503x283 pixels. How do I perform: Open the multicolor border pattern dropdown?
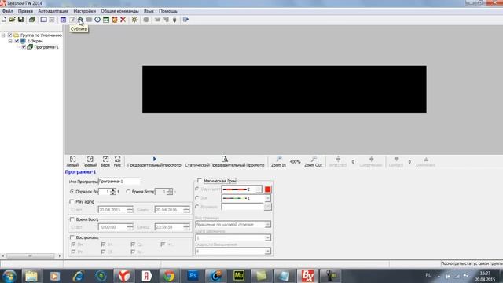coord(267,198)
